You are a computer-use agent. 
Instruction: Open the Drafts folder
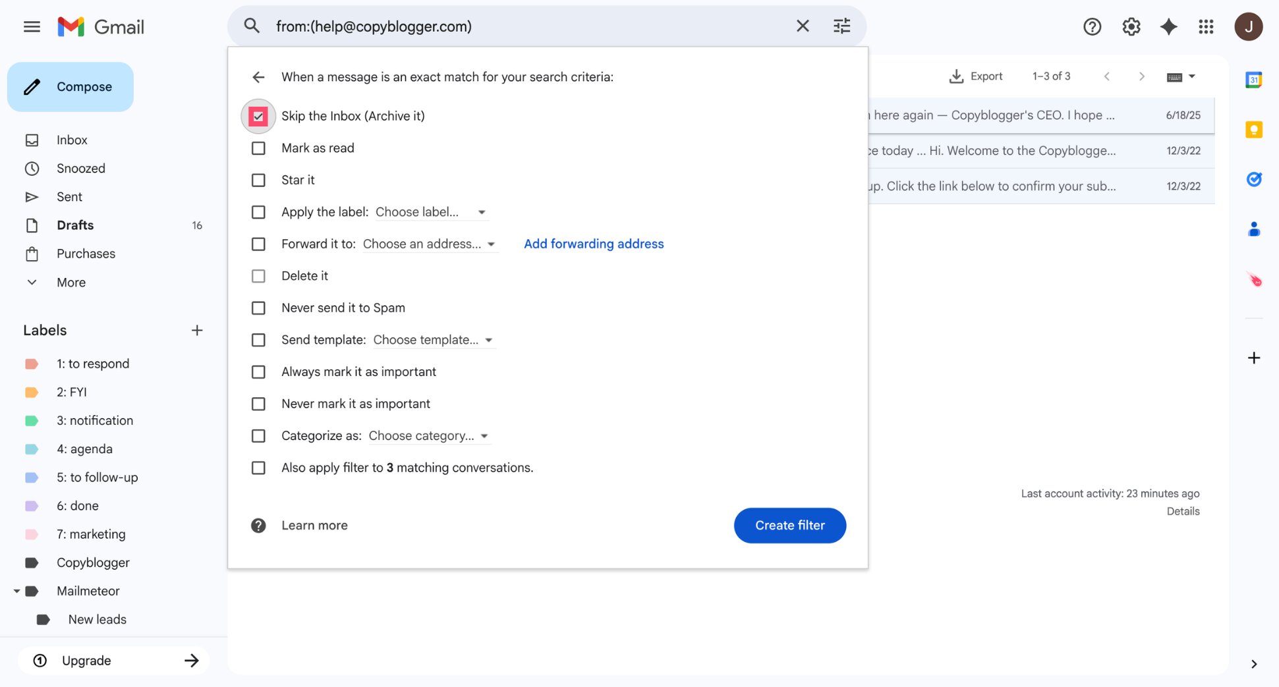(x=75, y=225)
